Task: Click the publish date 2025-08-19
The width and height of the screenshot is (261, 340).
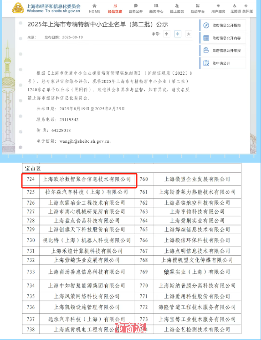Action: click(x=72, y=37)
